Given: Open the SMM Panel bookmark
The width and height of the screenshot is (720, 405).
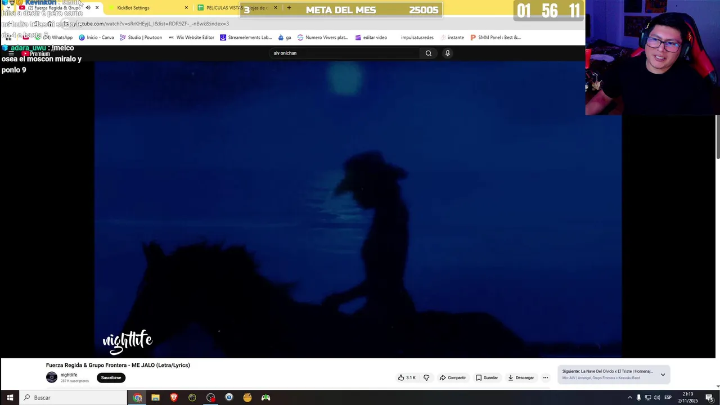Looking at the screenshot, I should (496, 37).
